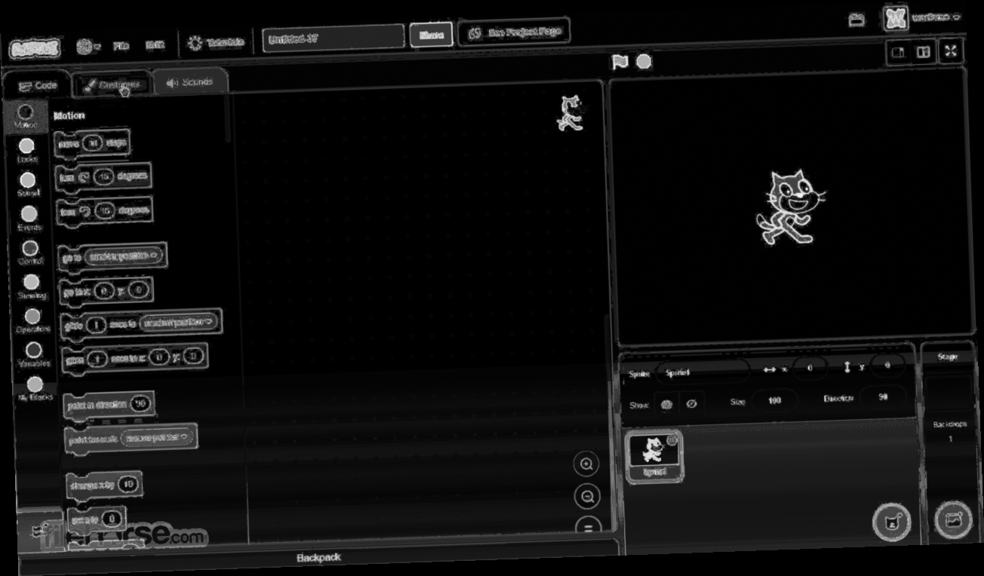This screenshot has height=576, width=984.
Task: Switch to the Code tab
Action: point(37,86)
